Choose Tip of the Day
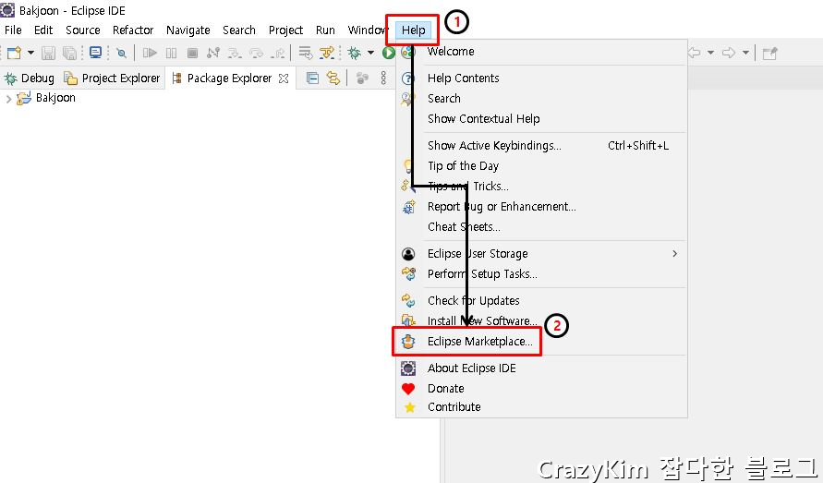Screen dimensions: 823x483 tap(541, 166)
